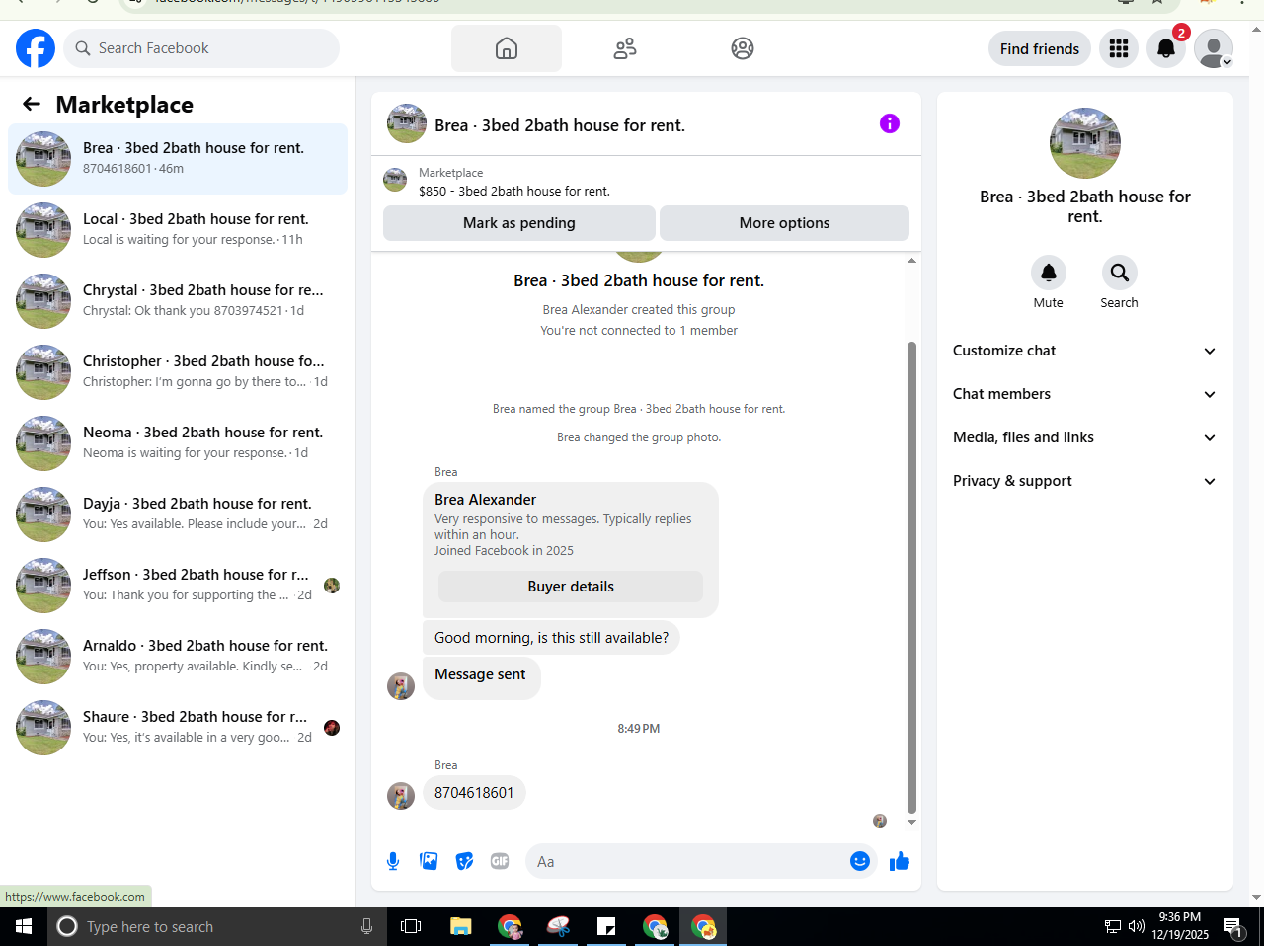Screen dimensions: 1264x946
Task: Click seen-by avatar in Jeffson row
Action: tap(332, 586)
